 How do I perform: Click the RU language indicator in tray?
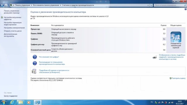[x=152, y=102]
